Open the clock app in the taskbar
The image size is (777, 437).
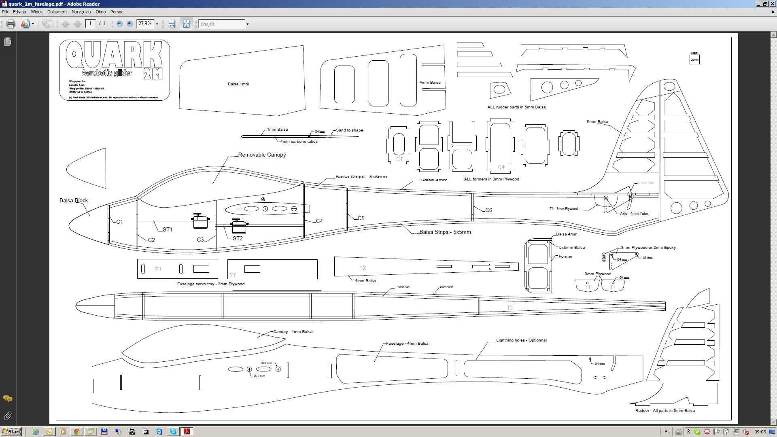tap(49, 432)
